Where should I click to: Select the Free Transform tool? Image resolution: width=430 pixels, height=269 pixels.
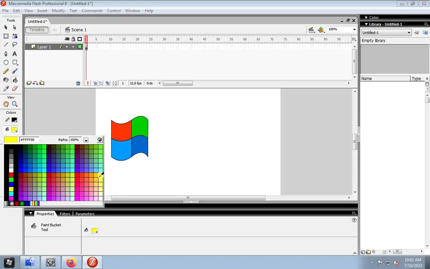point(6,36)
